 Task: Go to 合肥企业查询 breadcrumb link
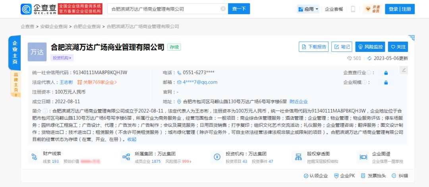[x=87, y=27]
